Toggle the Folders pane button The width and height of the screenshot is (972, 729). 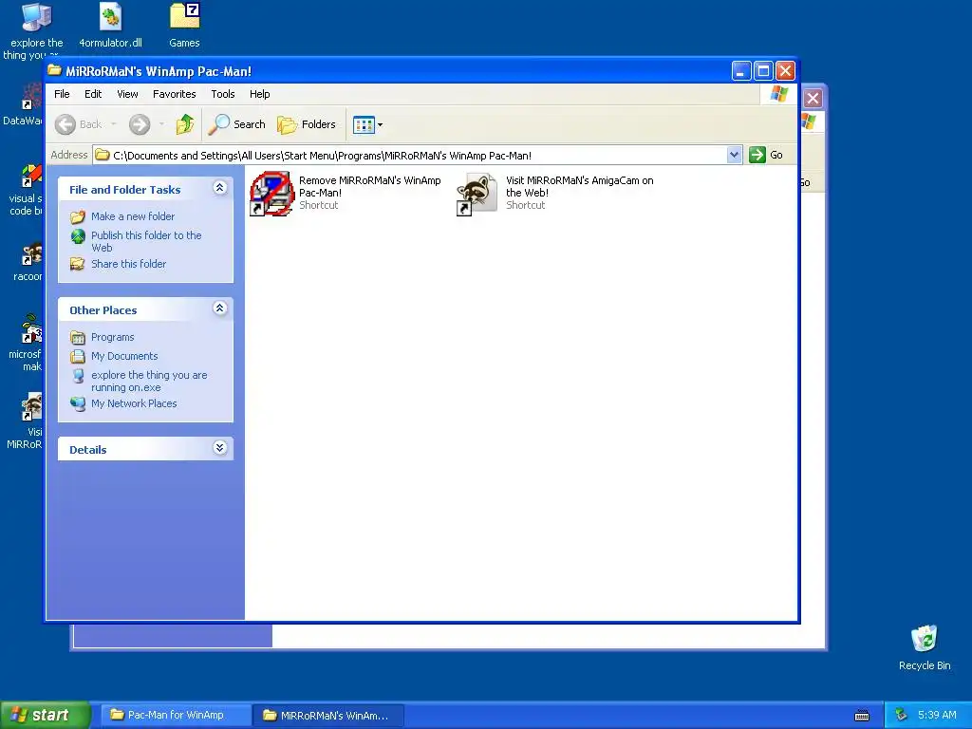(x=307, y=124)
